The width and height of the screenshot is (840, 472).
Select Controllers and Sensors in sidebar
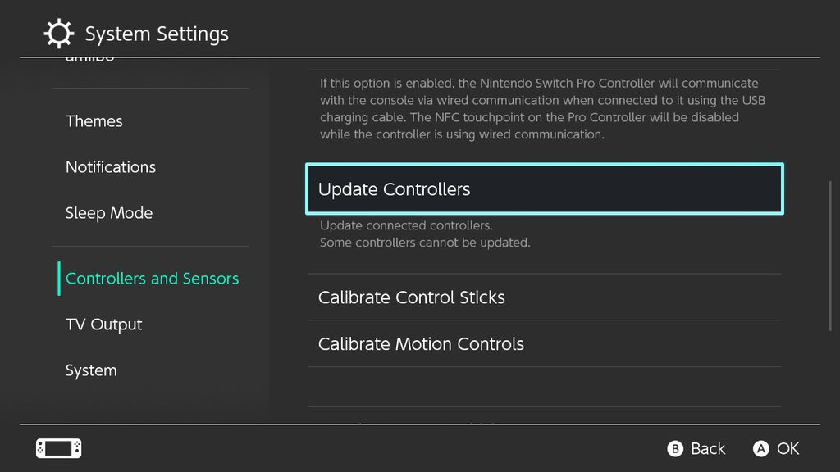[x=152, y=279]
